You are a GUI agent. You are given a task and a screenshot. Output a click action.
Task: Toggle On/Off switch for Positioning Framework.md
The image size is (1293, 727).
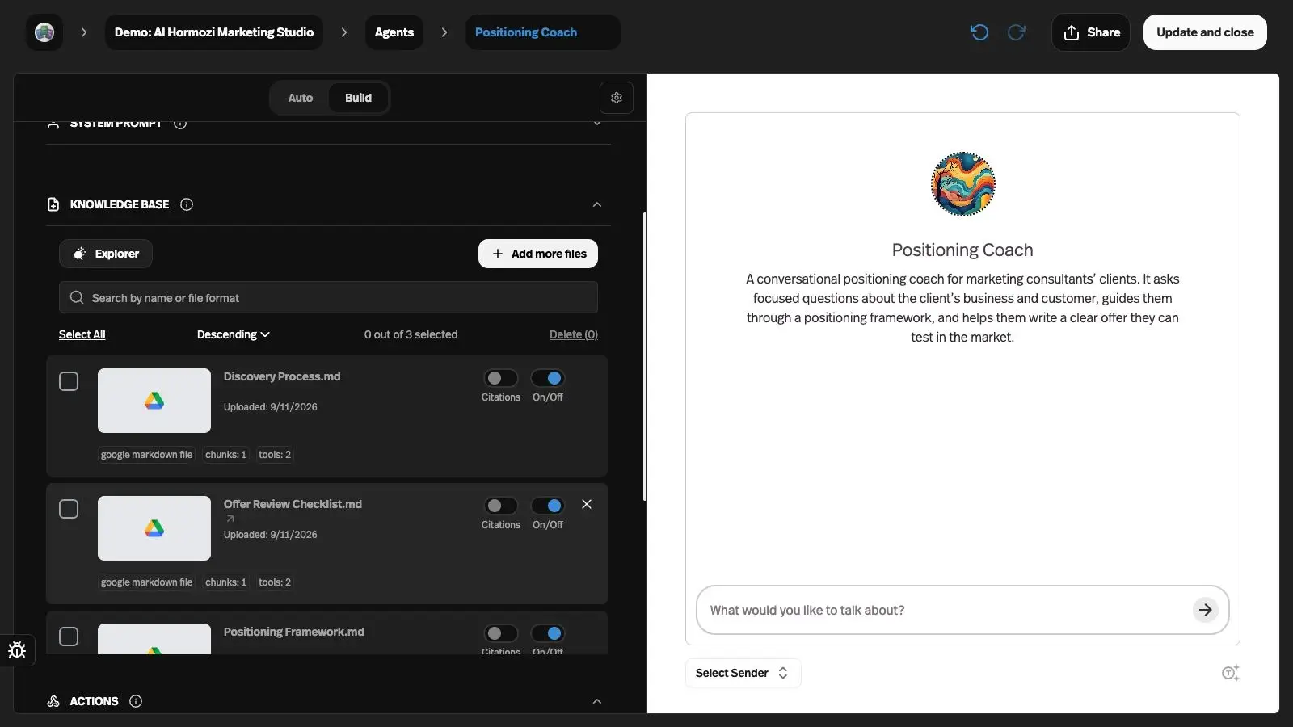547,633
